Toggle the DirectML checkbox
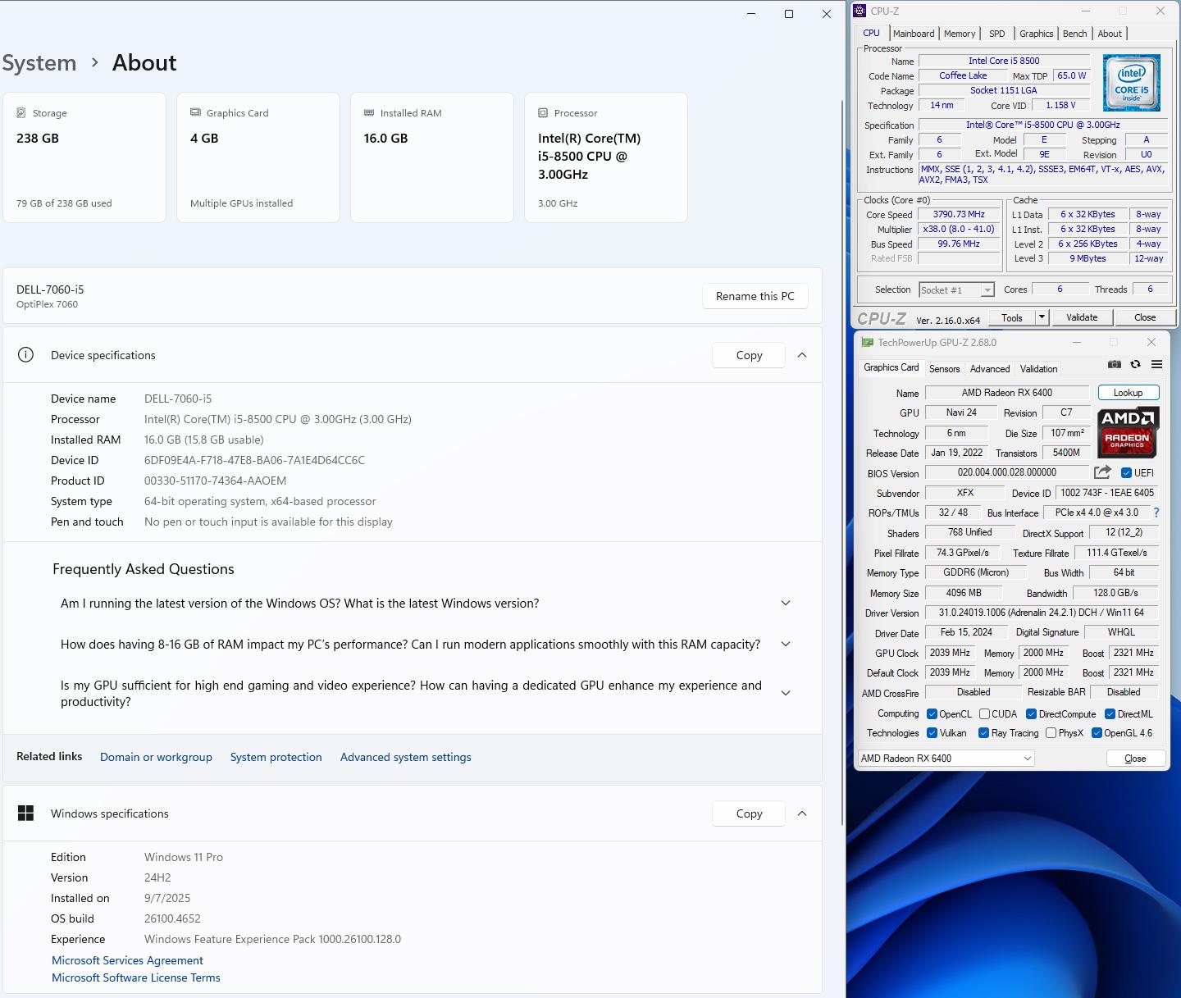Viewport: 1181px width, 998px height. 1110,714
